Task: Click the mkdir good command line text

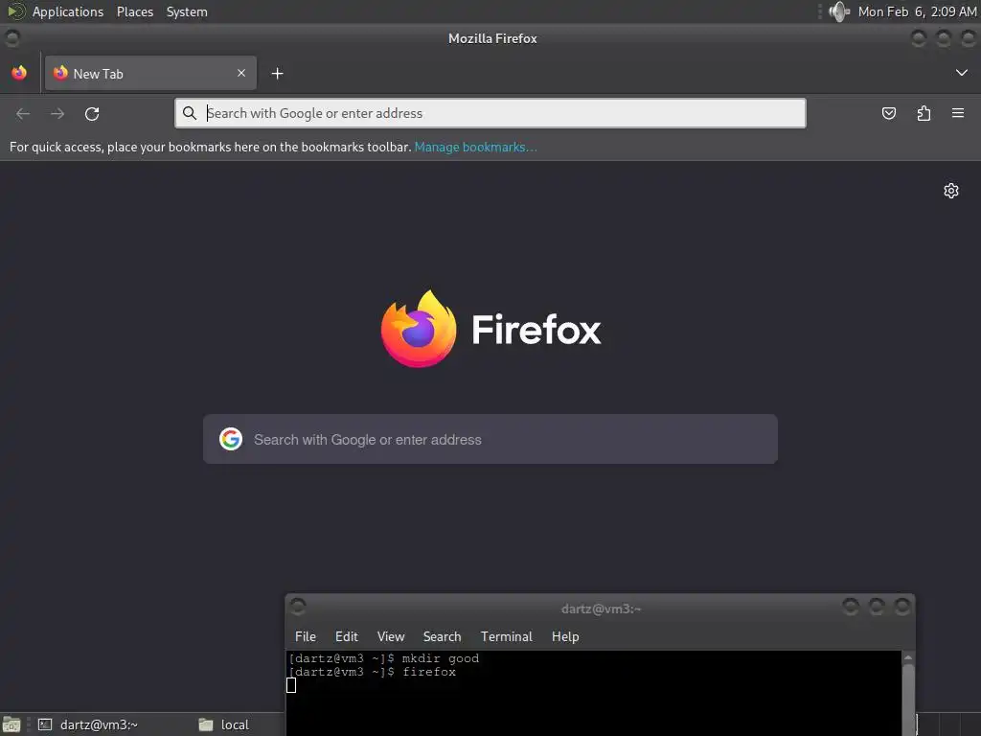Action: click(x=441, y=658)
